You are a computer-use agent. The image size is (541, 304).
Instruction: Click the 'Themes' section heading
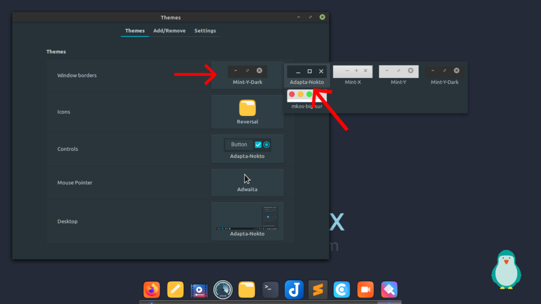(x=56, y=52)
